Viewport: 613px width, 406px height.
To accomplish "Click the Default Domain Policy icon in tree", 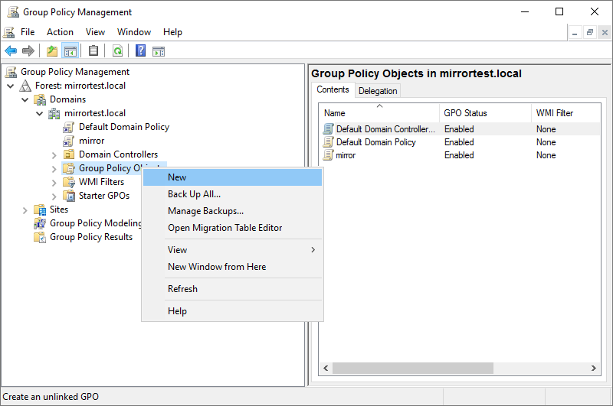I will pyautogui.click(x=68, y=127).
